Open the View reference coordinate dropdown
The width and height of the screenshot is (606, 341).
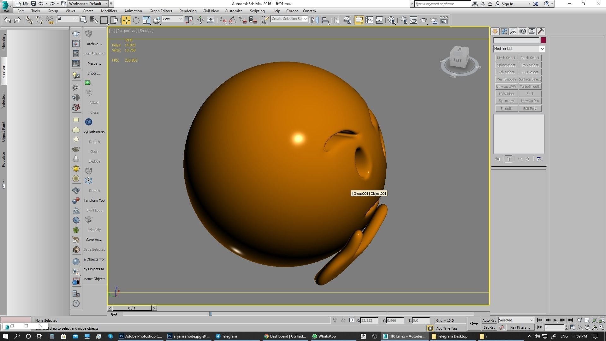[172, 19]
